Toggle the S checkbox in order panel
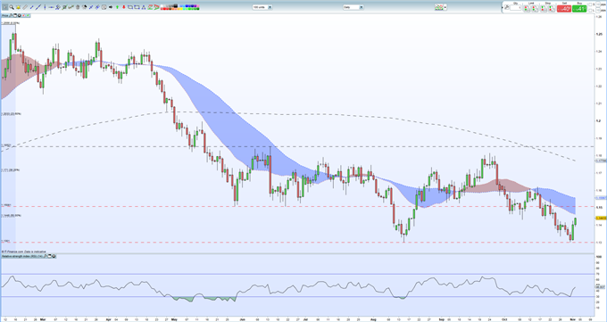The width and height of the screenshot is (607, 322). pos(590,4)
